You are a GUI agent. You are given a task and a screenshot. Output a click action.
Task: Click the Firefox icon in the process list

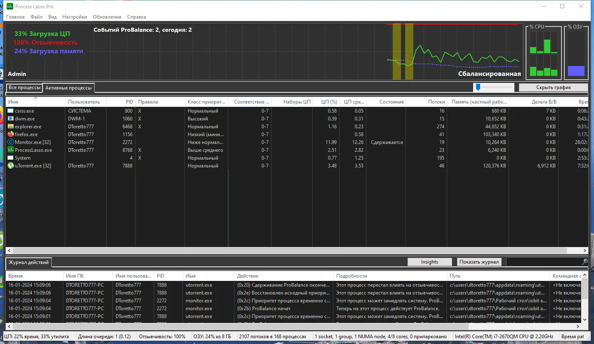11,134
